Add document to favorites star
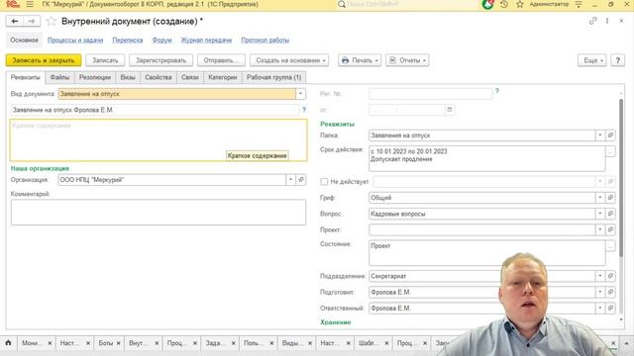This screenshot has width=634, height=356. tap(51, 21)
